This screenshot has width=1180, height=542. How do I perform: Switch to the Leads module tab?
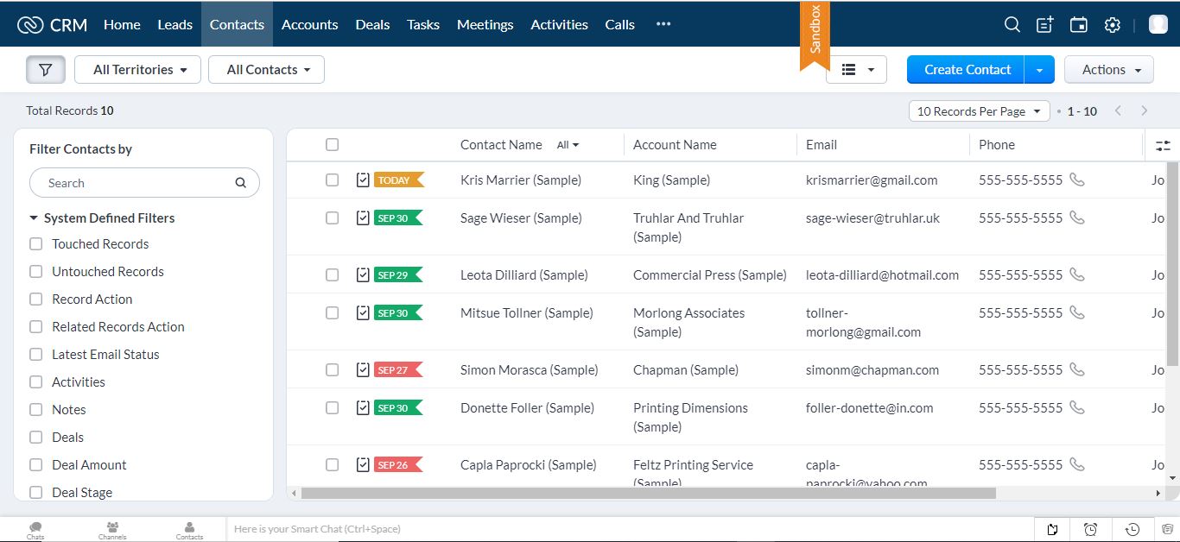[174, 24]
